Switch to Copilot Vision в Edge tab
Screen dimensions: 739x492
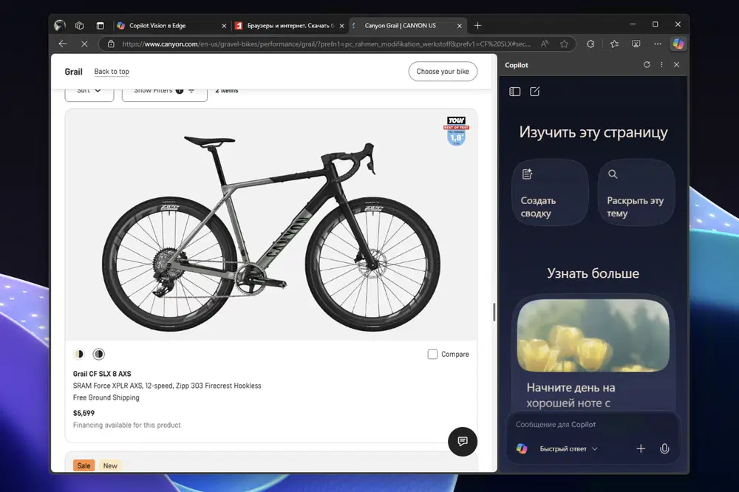pos(172,25)
